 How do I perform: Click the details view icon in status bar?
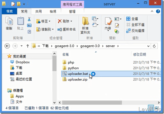151,108
